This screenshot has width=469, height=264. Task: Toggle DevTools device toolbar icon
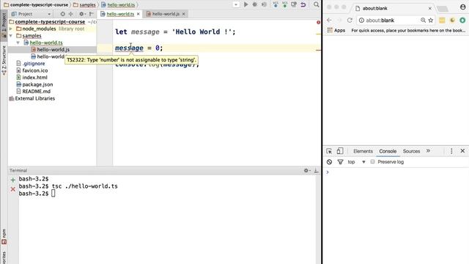pyautogui.click(x=340, y=151)
